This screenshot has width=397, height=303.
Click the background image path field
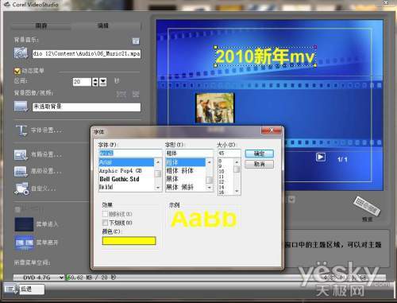coord(87,107)
